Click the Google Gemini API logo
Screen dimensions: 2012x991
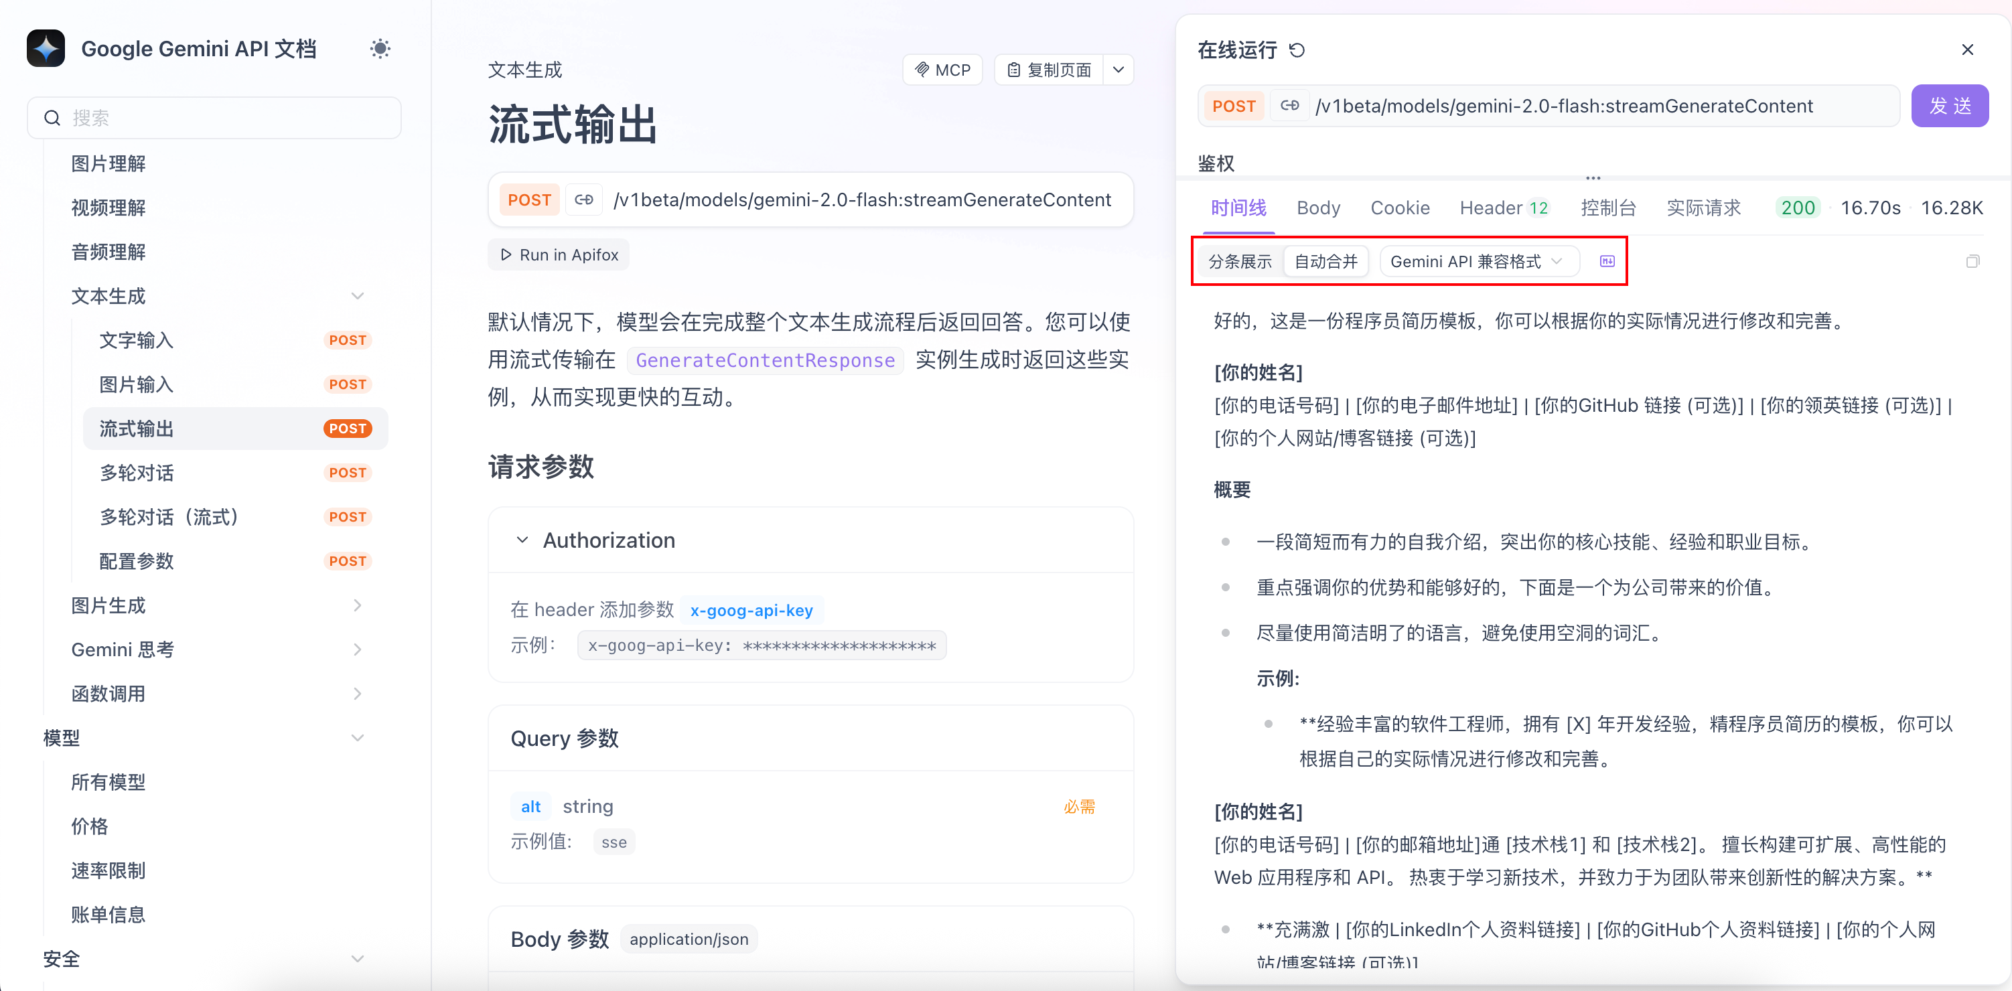(46, 48)
